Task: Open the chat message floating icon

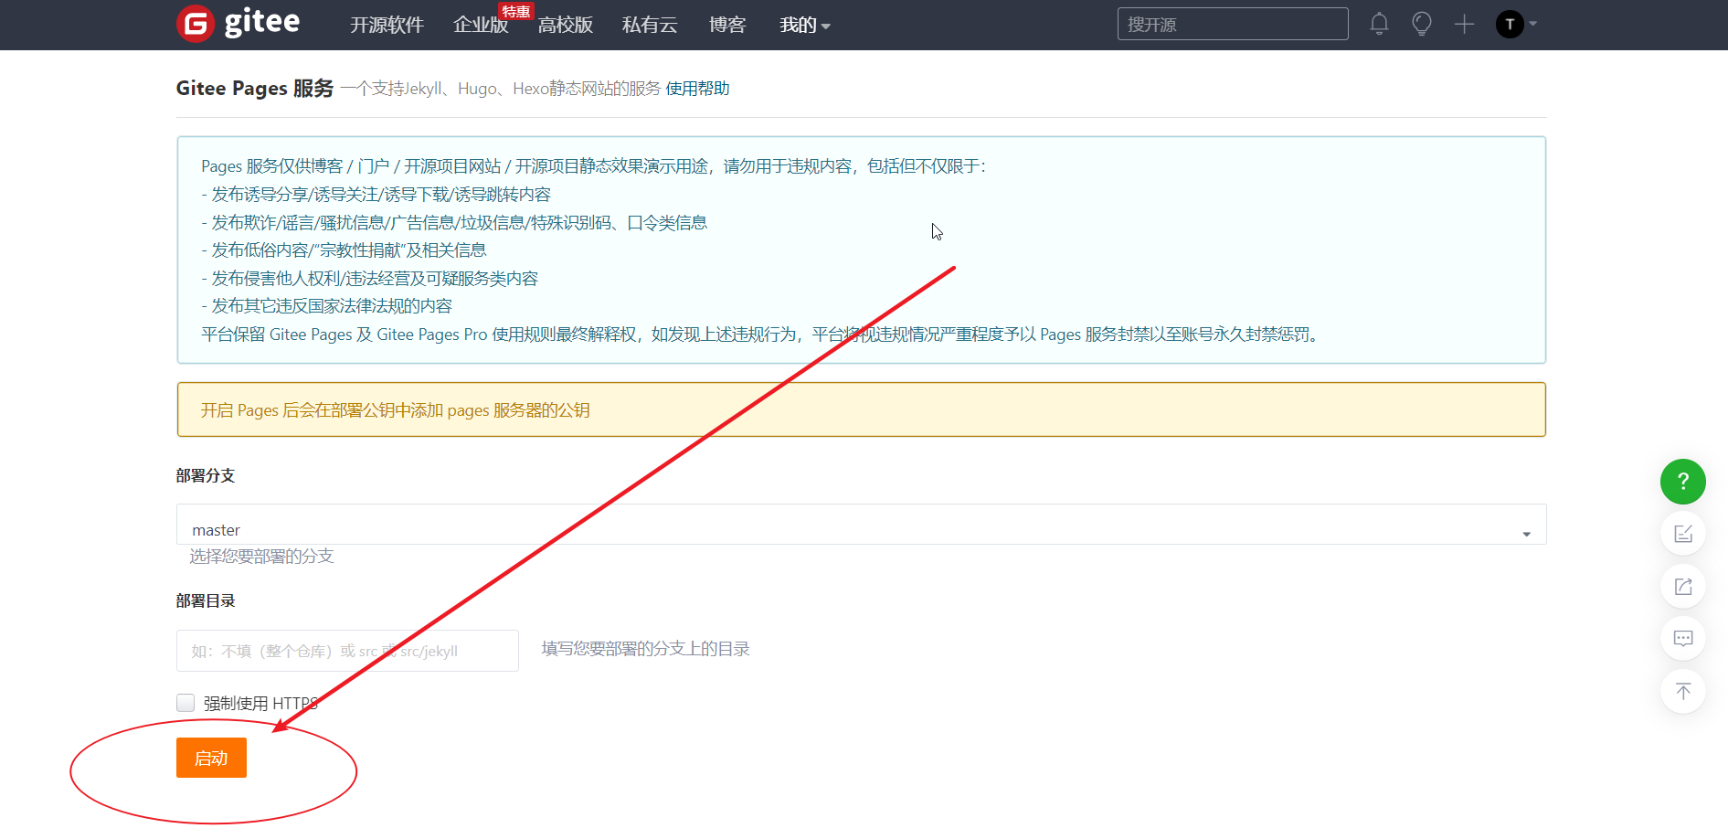Action: [1682, 639]
